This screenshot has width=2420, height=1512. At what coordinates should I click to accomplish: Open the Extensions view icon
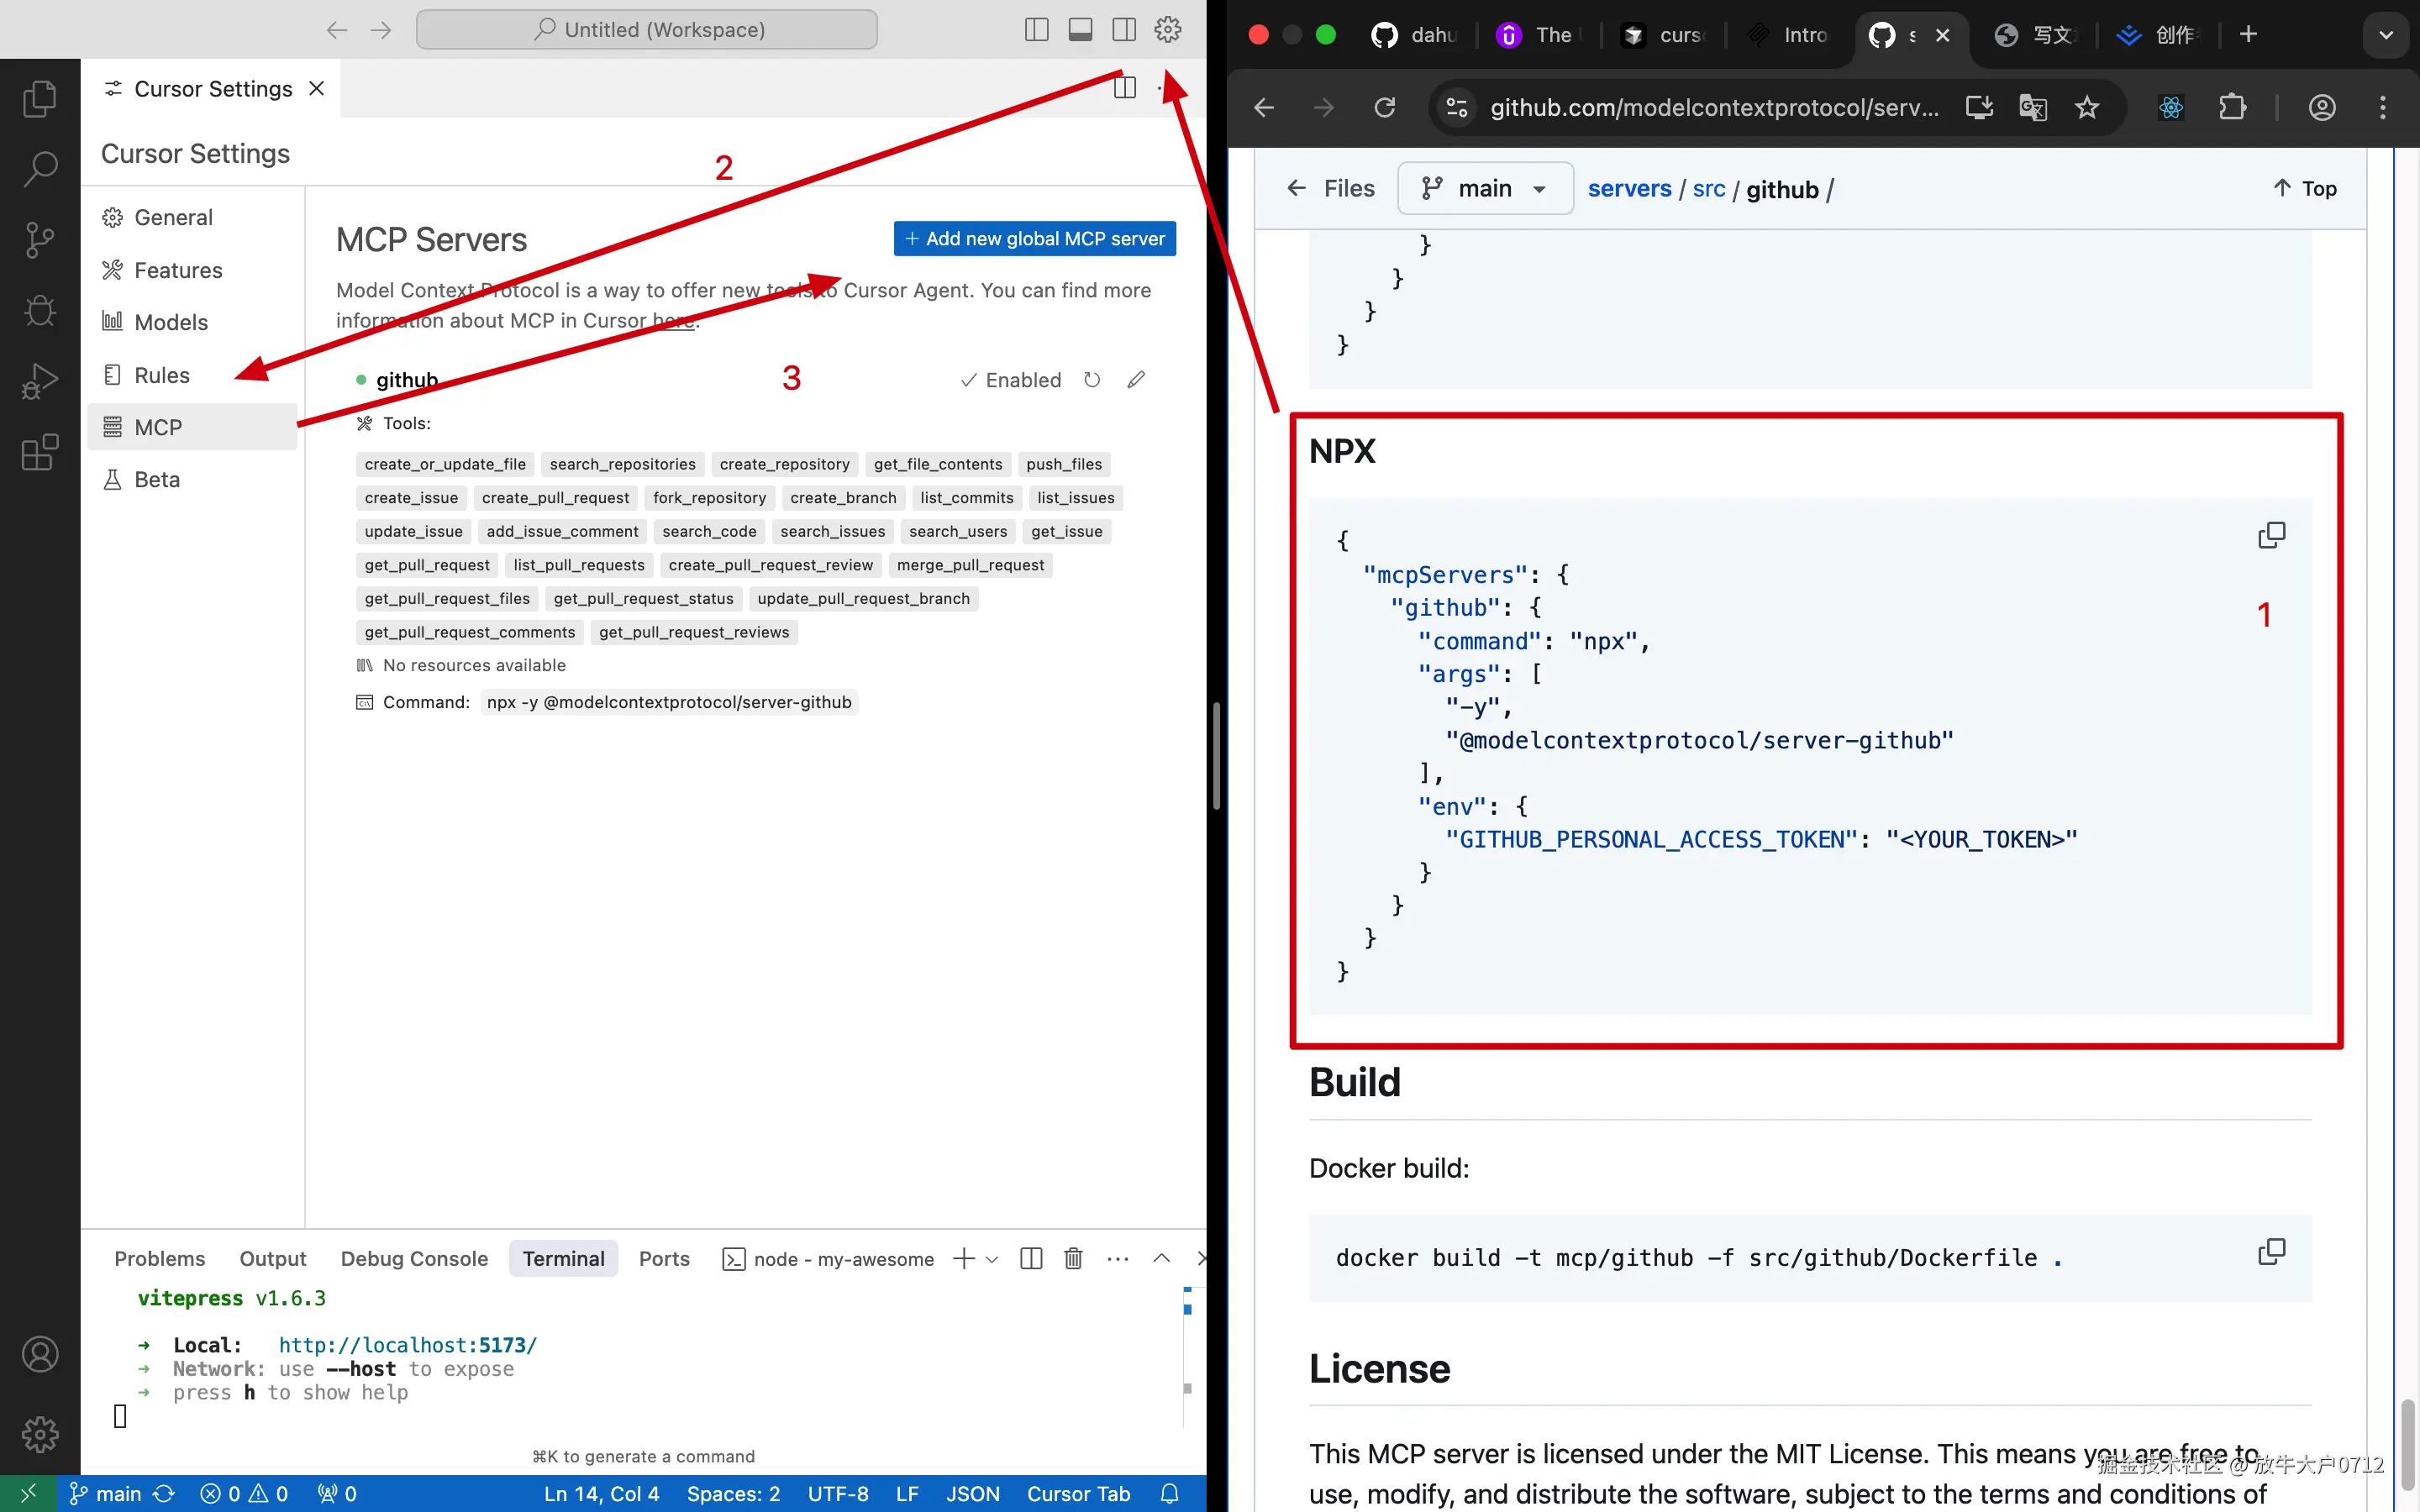(x=39, y=453)
